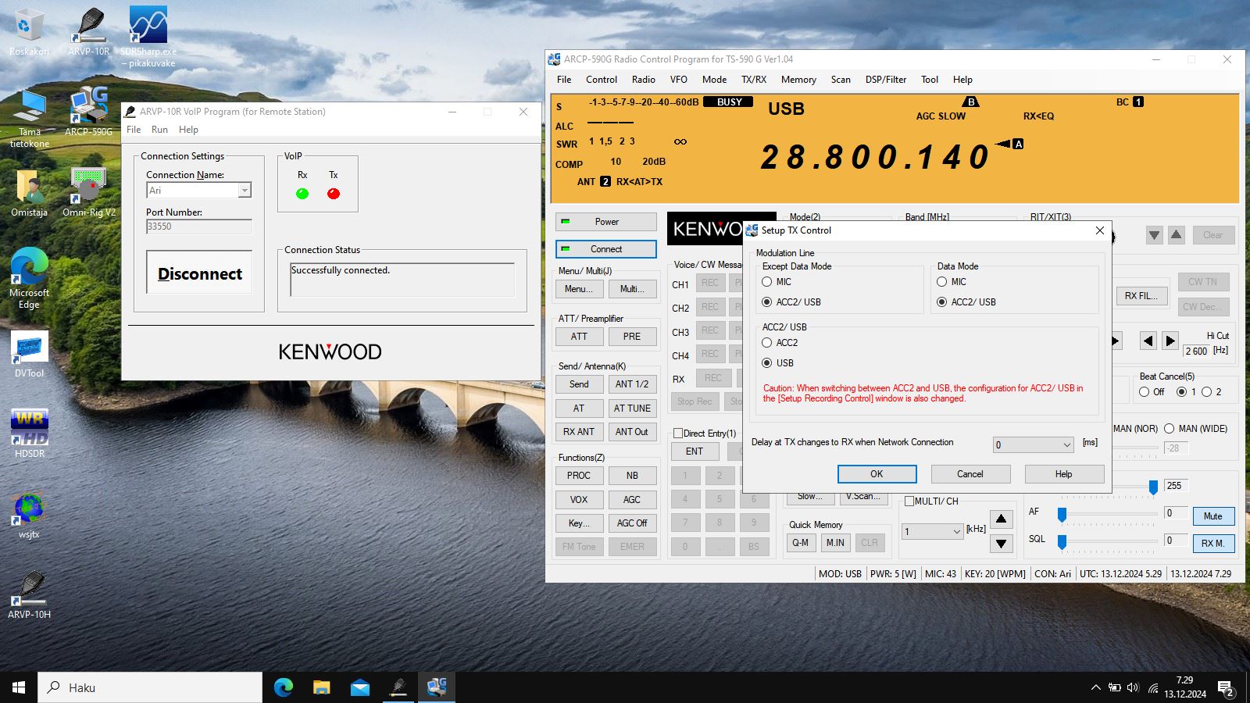Open the Tämä tietokone desktop icon

(30, 119)
